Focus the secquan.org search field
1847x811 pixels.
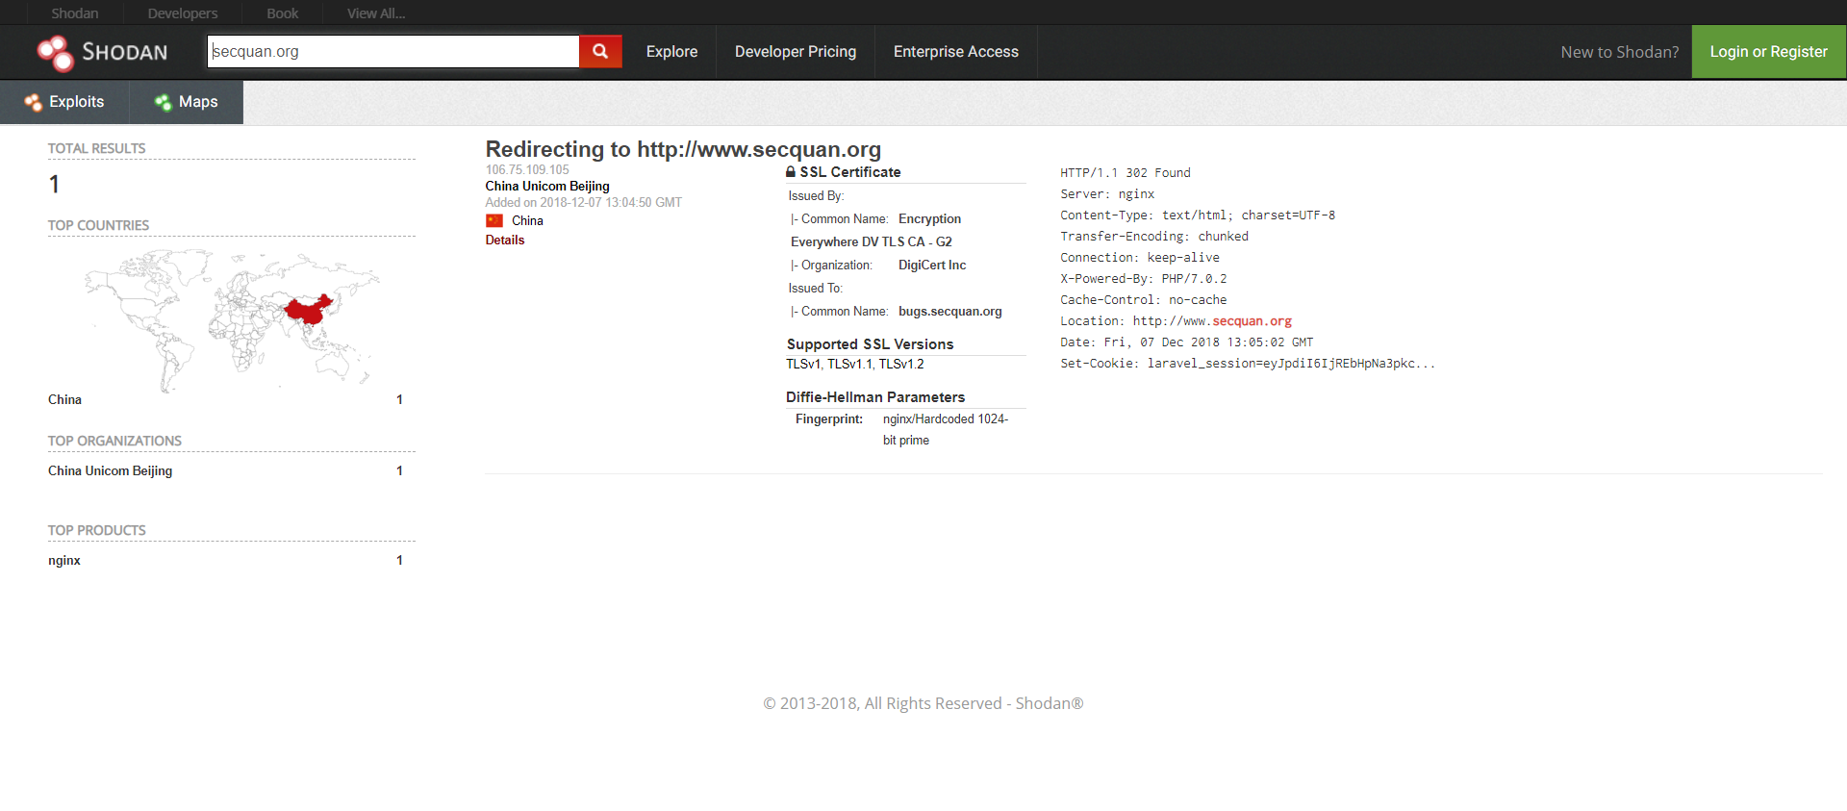pos(392,52)
